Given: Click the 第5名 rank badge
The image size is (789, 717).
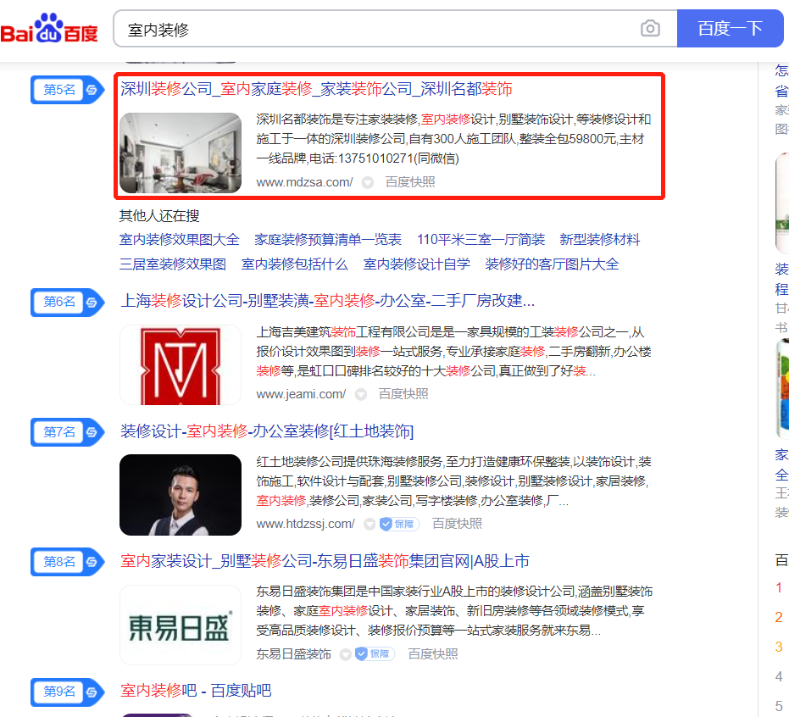Looking at the screenshot, I should pyautogui.click(x=68, y=90).
